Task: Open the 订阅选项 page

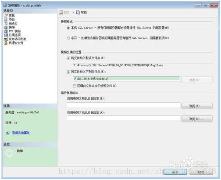Action: point(15,35)
